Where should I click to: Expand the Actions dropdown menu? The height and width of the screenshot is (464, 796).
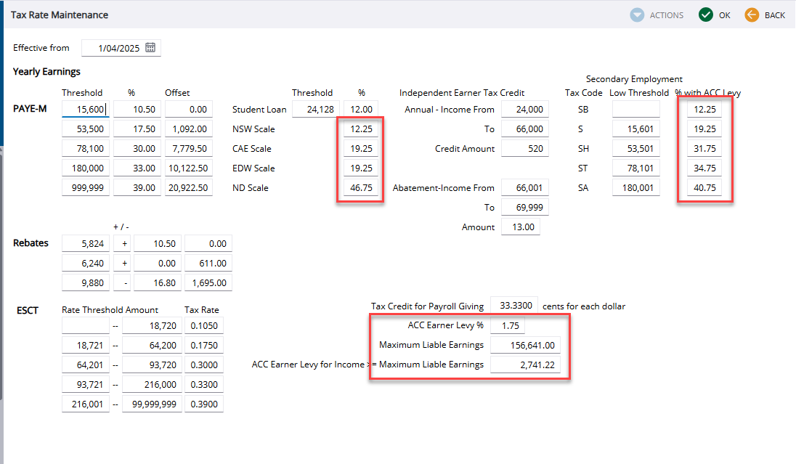point(657,15)
